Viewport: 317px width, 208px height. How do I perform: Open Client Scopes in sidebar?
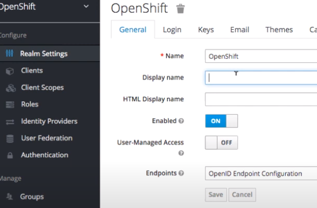coord(42,88)
